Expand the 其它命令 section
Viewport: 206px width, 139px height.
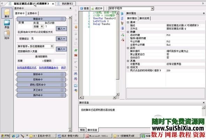click(x=41, y=90)
